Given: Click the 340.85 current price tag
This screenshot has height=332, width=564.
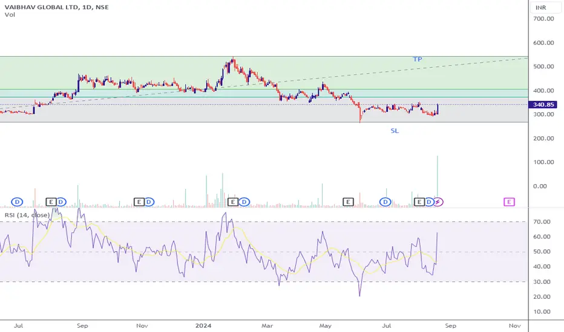Looking at the screenshot, I should pos(543,105).
